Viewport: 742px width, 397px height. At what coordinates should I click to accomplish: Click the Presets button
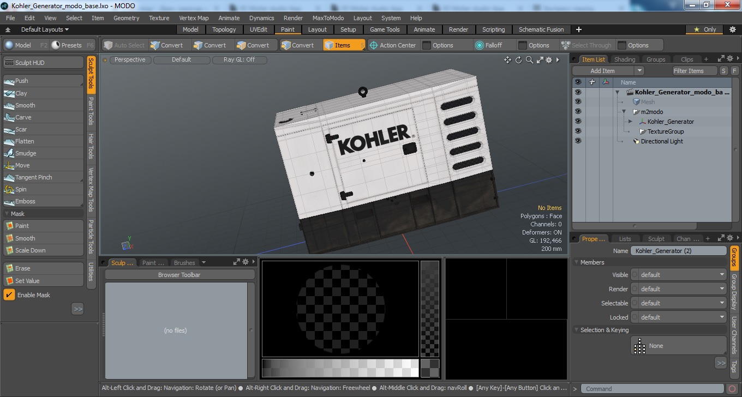[71, 45]
